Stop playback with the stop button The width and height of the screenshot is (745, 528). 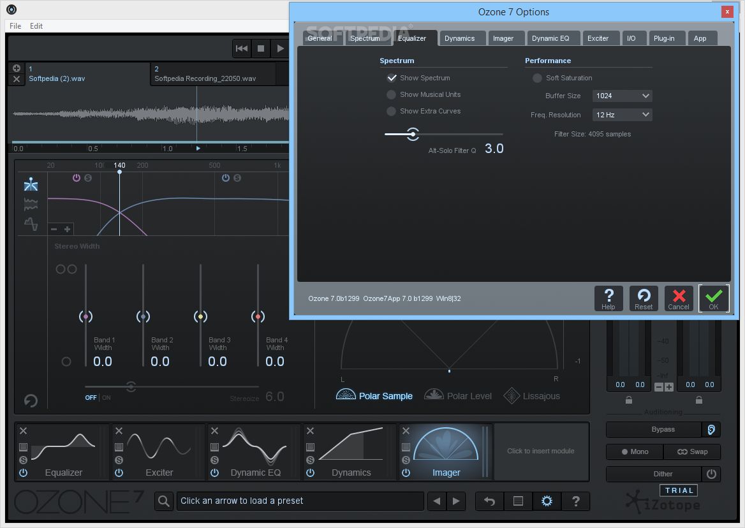click(x=261, y=48)
